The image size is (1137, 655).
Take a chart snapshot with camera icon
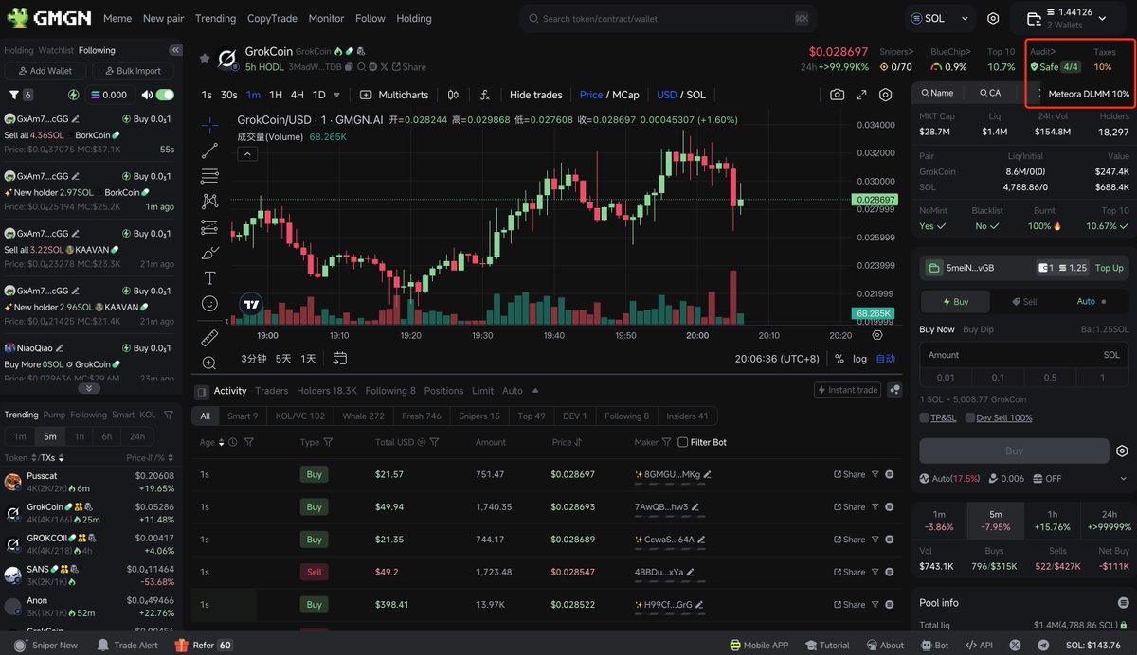(838, 95)
